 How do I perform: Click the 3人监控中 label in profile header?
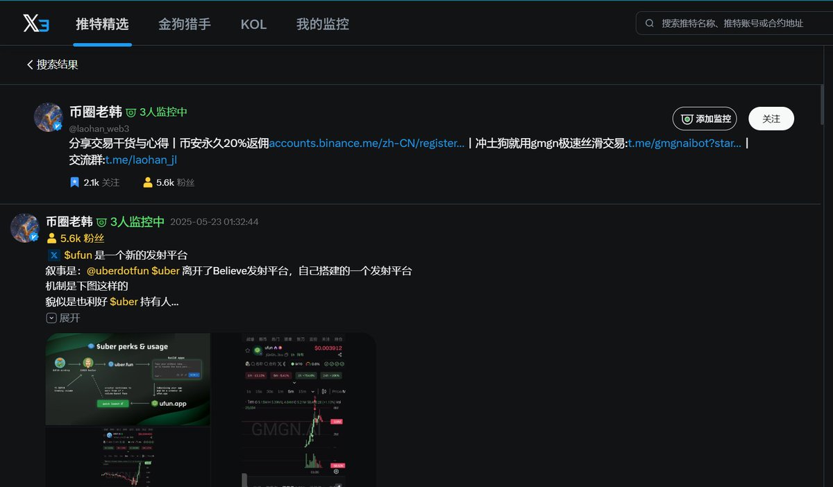[x=163, y=112]
